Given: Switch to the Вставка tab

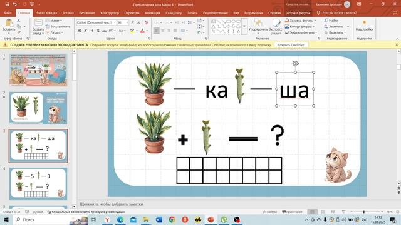Looking at the screenshot, I should (68, 12).
